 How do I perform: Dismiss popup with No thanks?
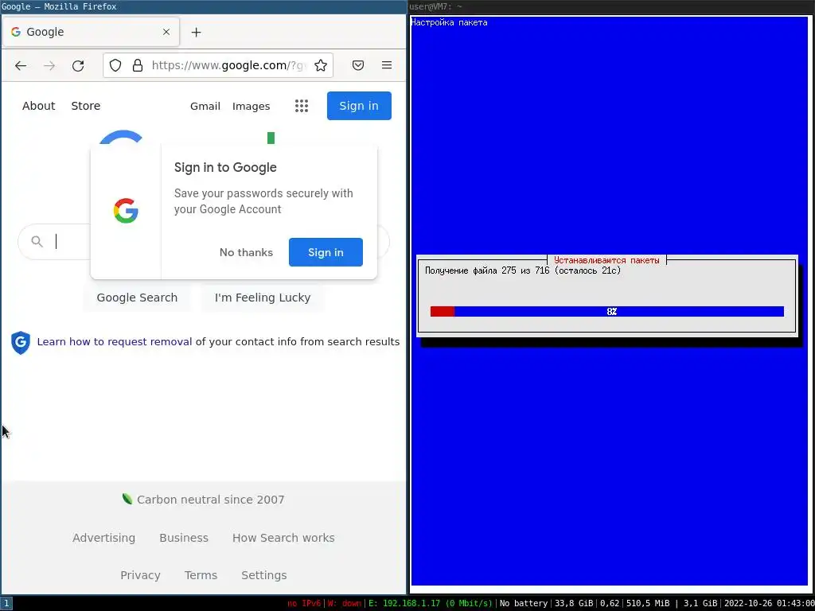pos(246,252)
